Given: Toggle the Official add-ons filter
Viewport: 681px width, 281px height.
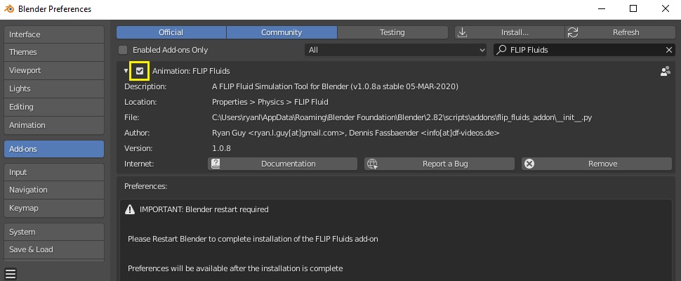Looking at the screenshot, I should [x=171, y=32].
